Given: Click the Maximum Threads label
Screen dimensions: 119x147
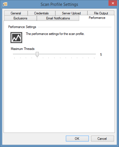Looking at the screenshot, I should pos(22,49).
